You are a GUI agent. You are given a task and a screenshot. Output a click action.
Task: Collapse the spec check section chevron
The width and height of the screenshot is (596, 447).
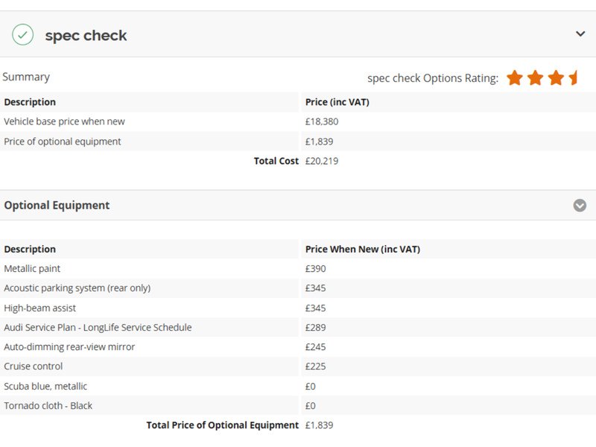click(x=580, y=34)
